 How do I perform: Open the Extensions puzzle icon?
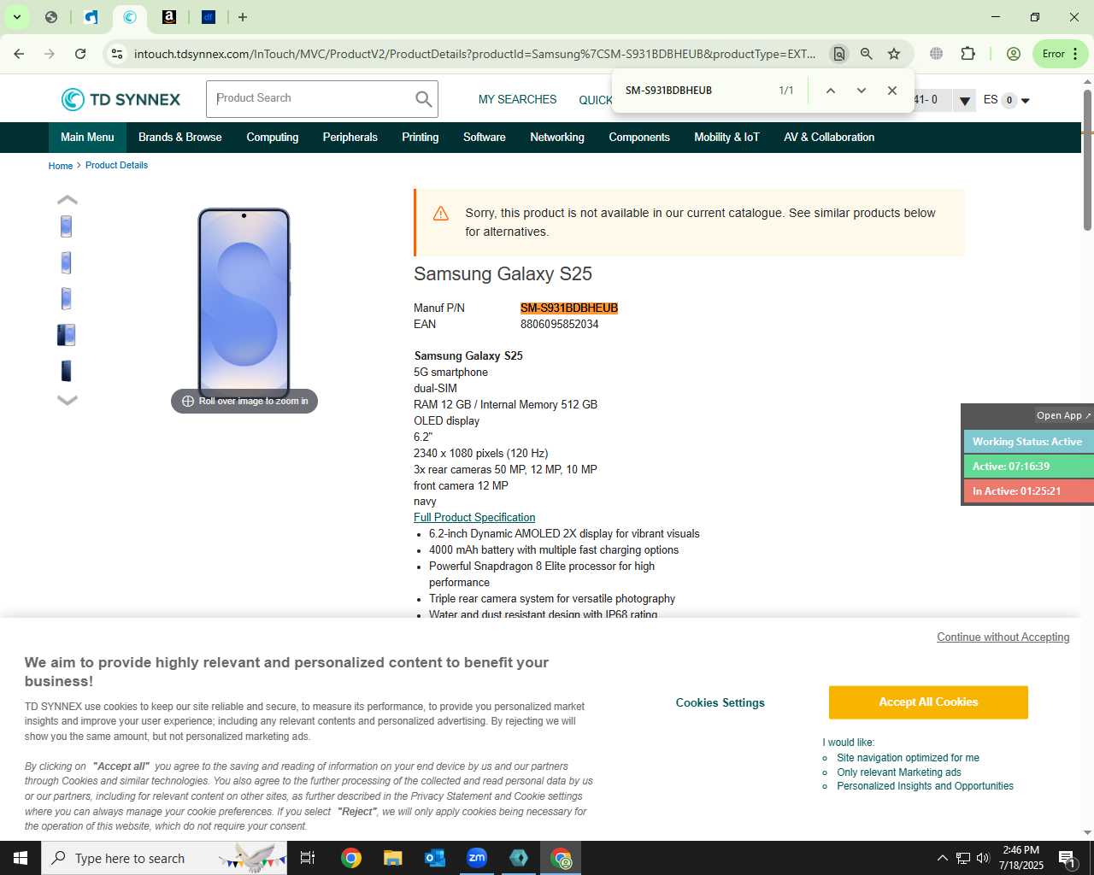pyautogui.click(x=968, y=54)
